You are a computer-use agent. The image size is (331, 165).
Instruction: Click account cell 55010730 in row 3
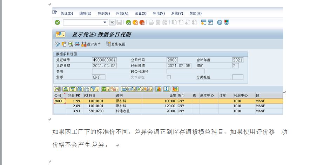coord(102,111)
